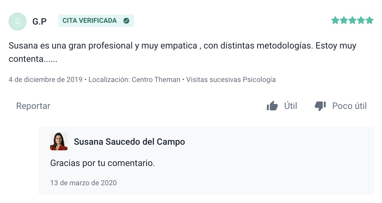Click the CITA VERIFICADA badge label
Image resolution: width=382 pixels, height=203 pixels.
coord(90,21)
